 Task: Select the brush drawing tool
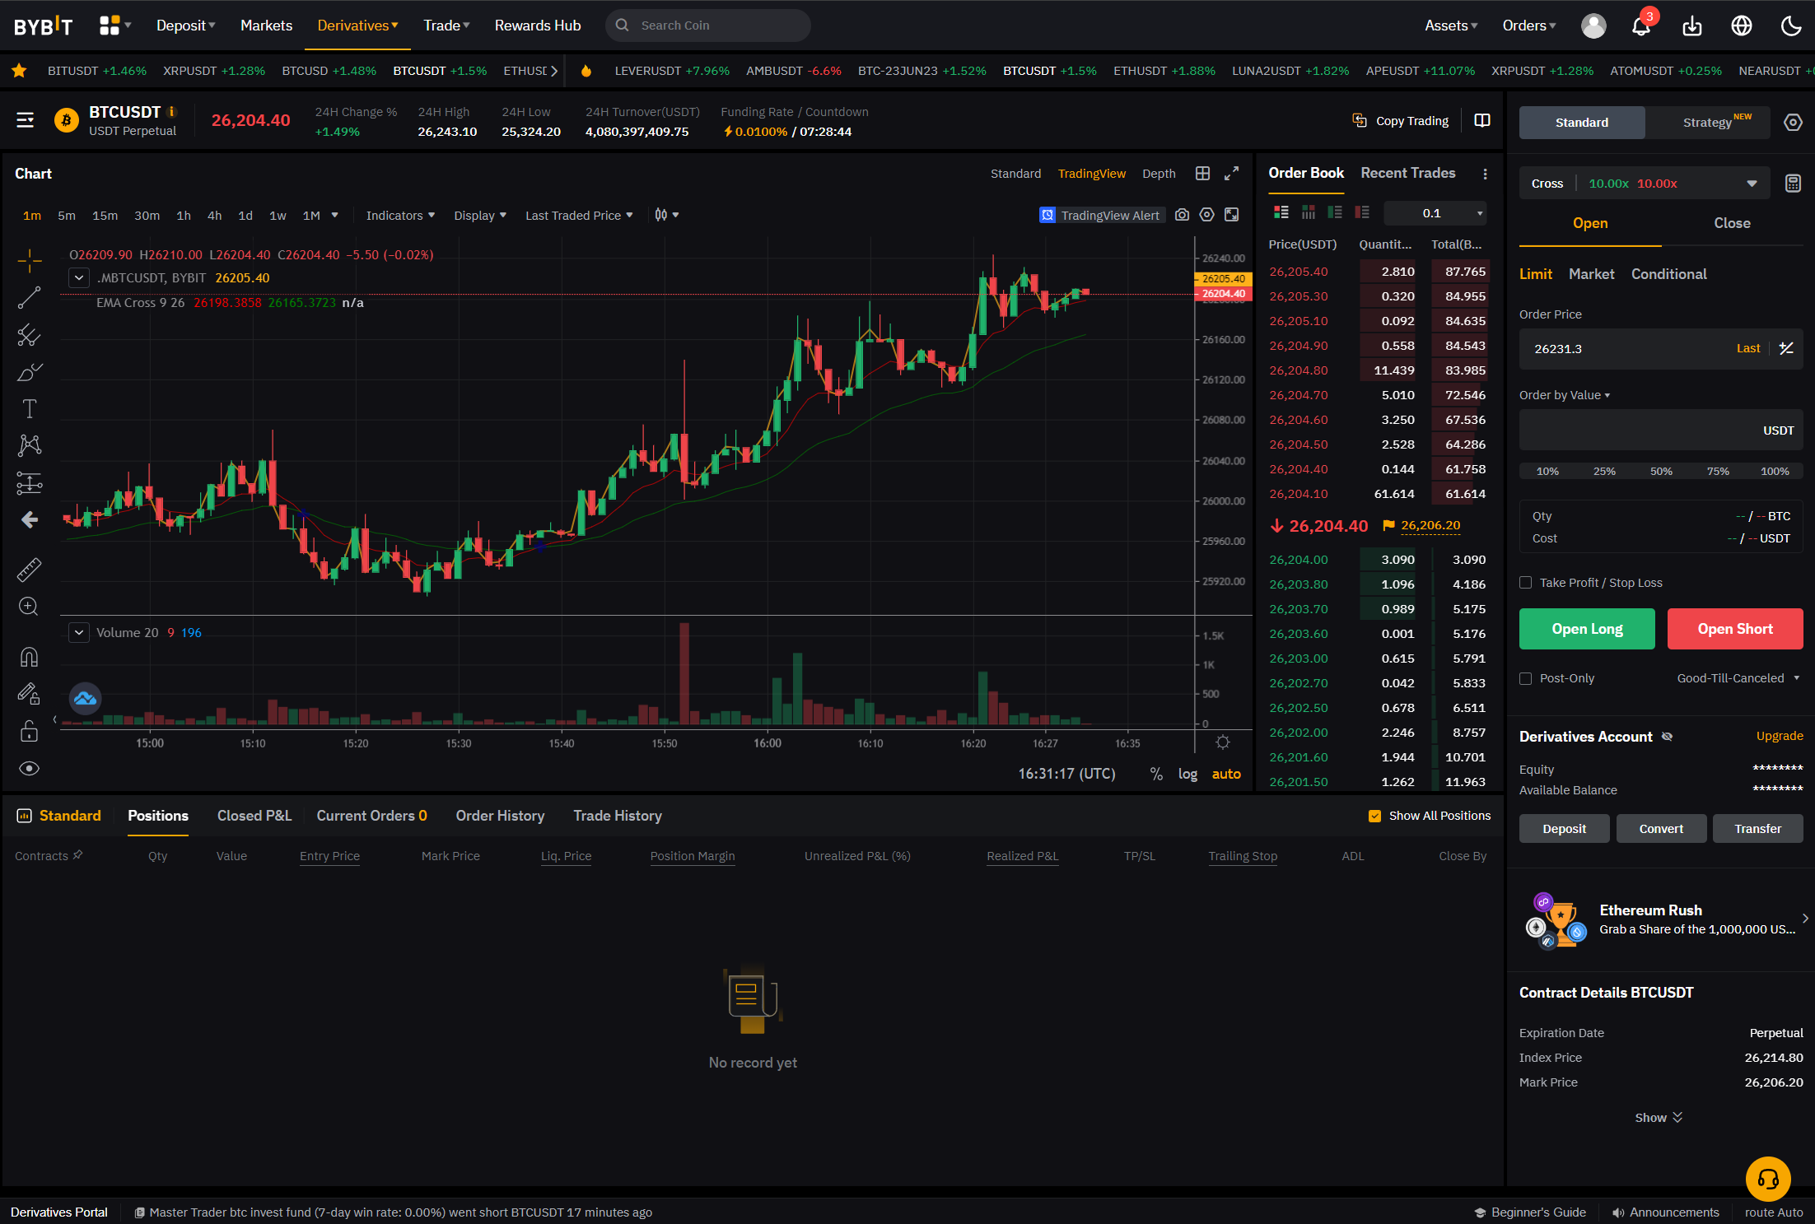30,372
